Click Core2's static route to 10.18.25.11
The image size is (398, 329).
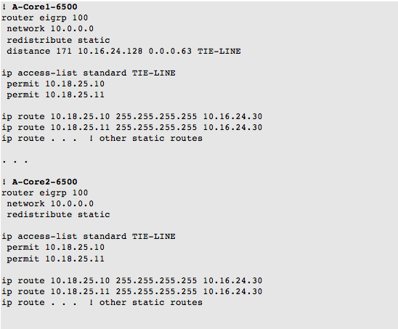coord(131,292)
